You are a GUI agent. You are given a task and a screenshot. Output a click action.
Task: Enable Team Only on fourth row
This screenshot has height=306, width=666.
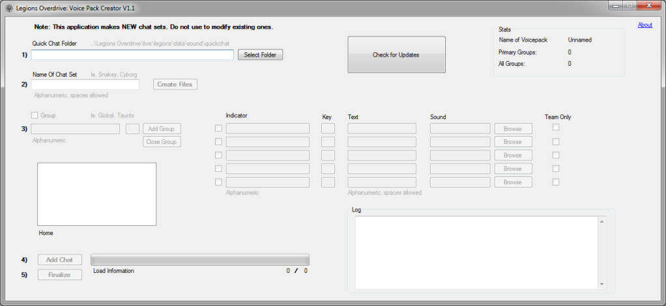(556, 169)
